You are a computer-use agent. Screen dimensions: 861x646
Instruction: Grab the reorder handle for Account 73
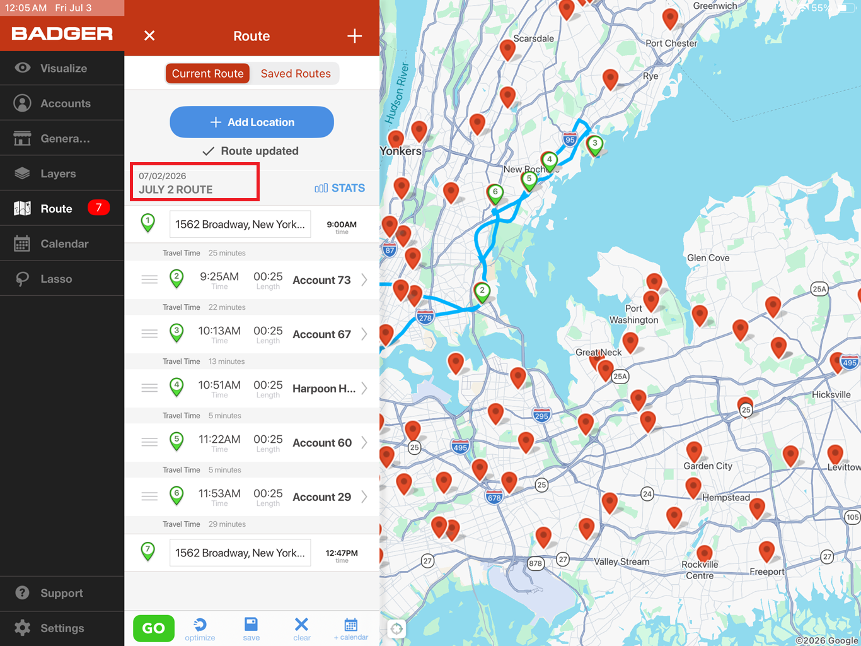click(x=149, y=279)
